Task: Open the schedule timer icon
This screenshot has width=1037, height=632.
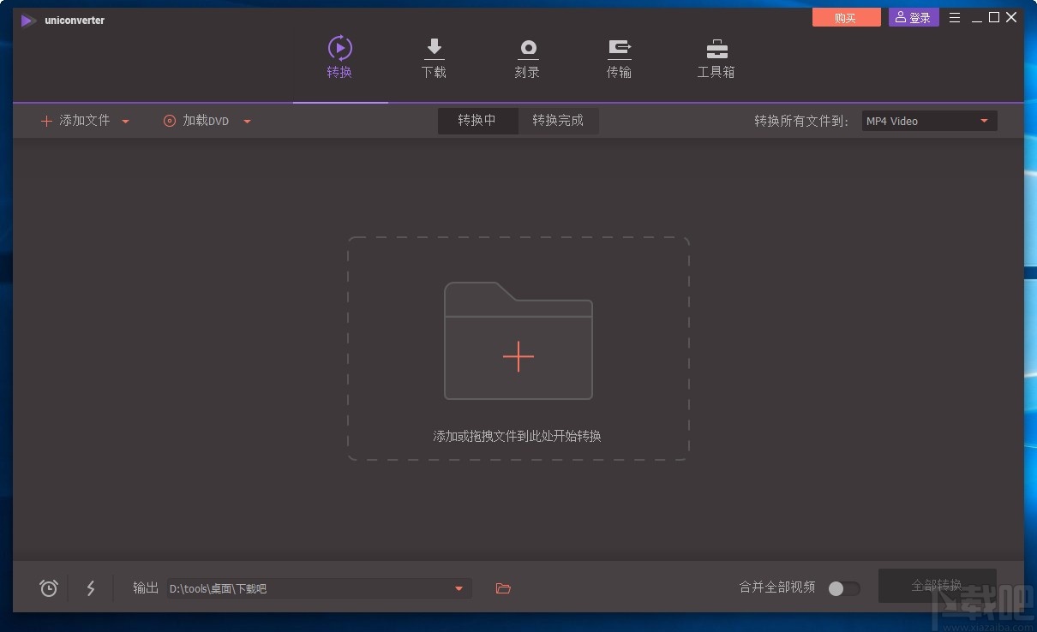Action: pos(48,588)
